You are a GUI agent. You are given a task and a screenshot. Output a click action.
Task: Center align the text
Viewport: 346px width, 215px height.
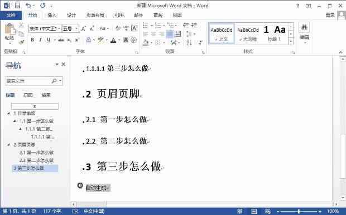153,34
